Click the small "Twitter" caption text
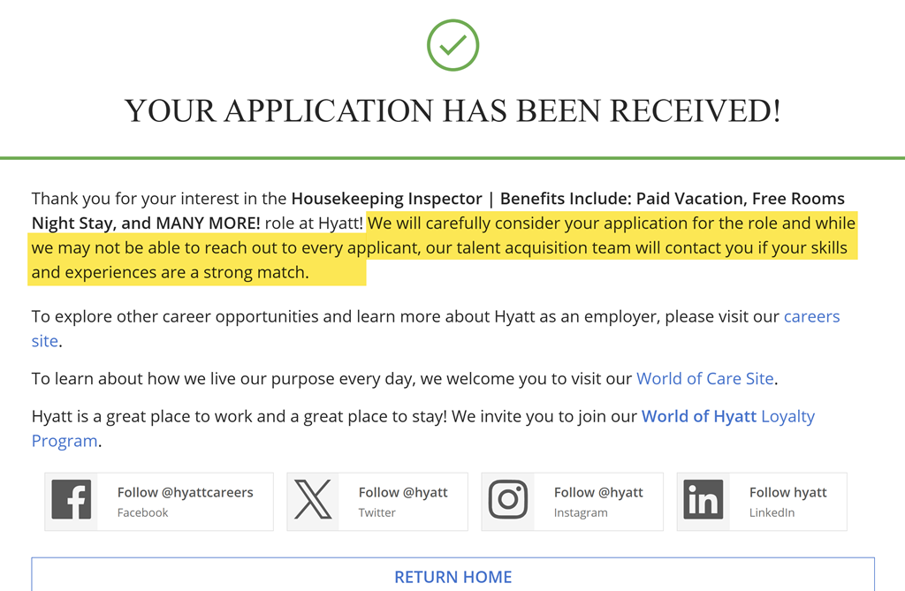Image resolution: width=905 pixels, height=591 pixels. 376,512
